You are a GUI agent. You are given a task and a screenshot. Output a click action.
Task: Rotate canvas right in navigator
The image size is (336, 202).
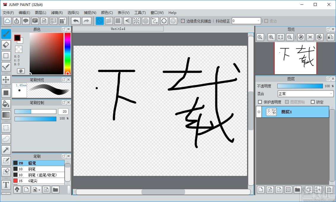coord(319,37)
